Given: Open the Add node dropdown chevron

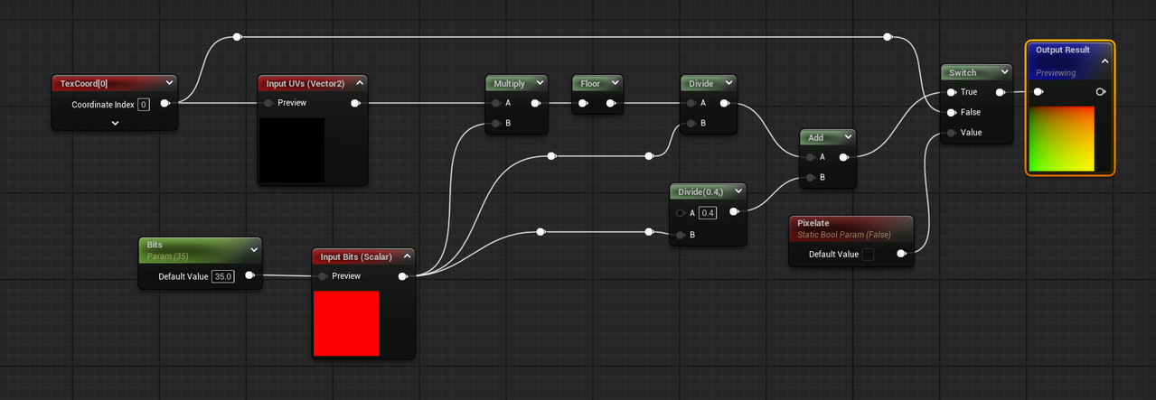Looking at the screenshot, I should [848, 137].
